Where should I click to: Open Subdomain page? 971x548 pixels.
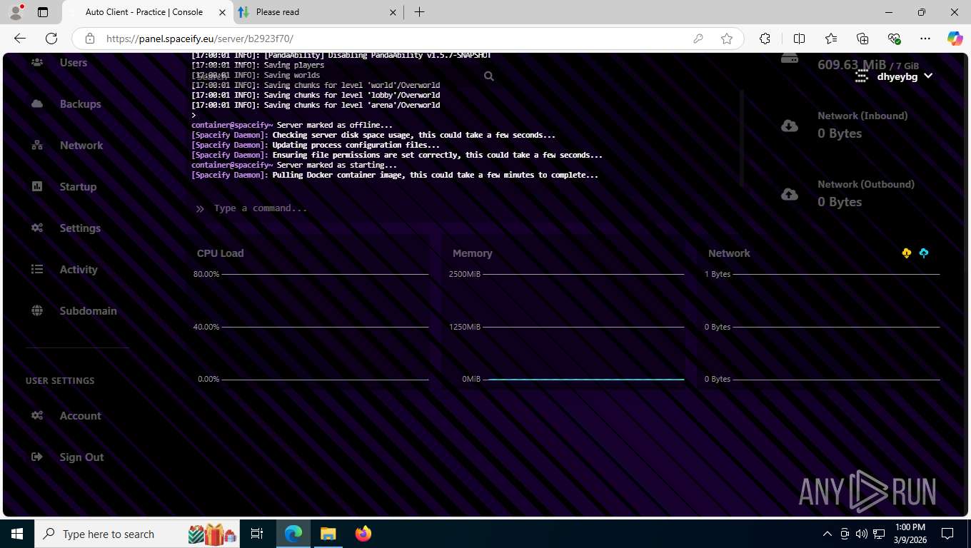click(88, 311)
